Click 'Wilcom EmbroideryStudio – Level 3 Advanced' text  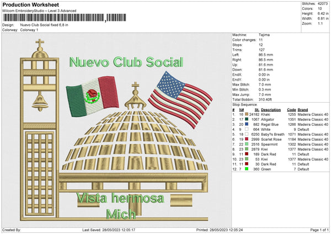pyautogui.click(x=39, y=11)
